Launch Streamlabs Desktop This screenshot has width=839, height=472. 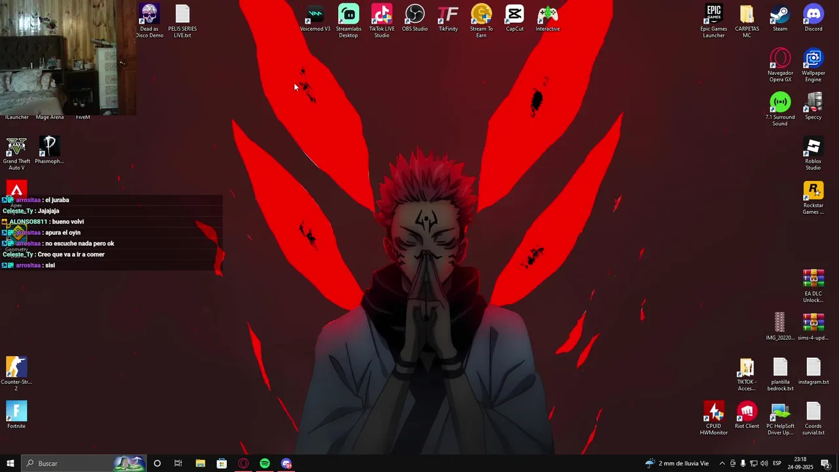click(x=349, y=21)
